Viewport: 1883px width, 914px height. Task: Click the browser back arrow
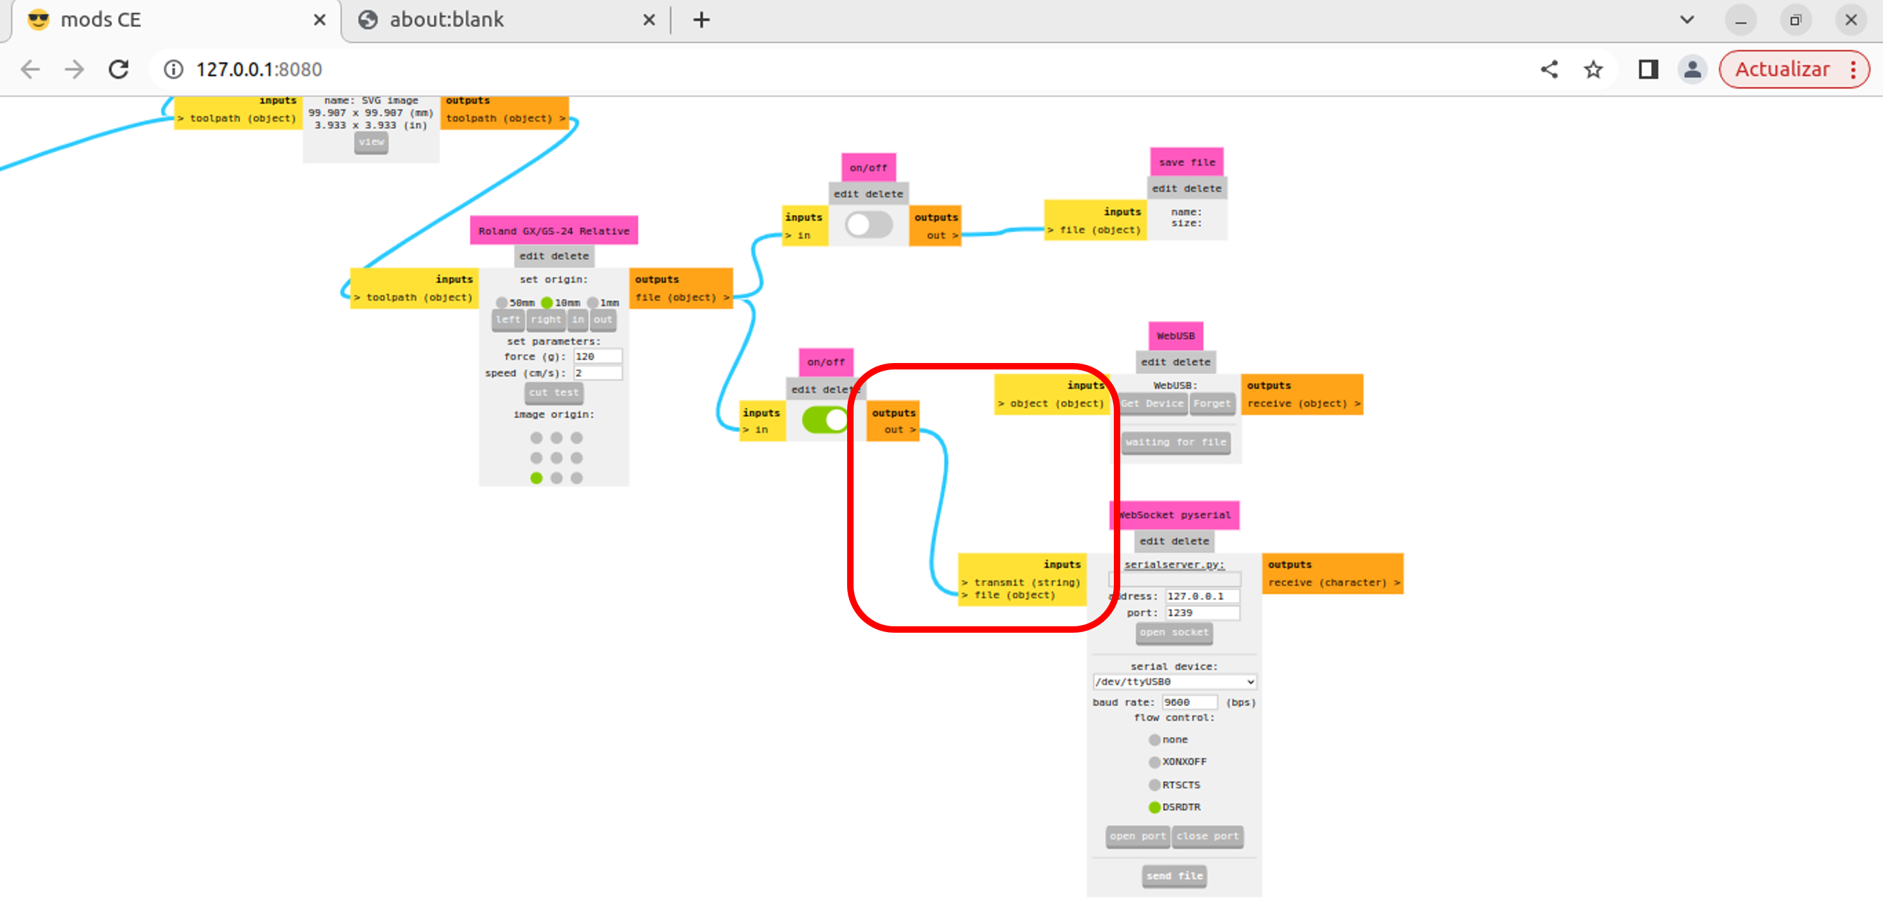(31, 70)
